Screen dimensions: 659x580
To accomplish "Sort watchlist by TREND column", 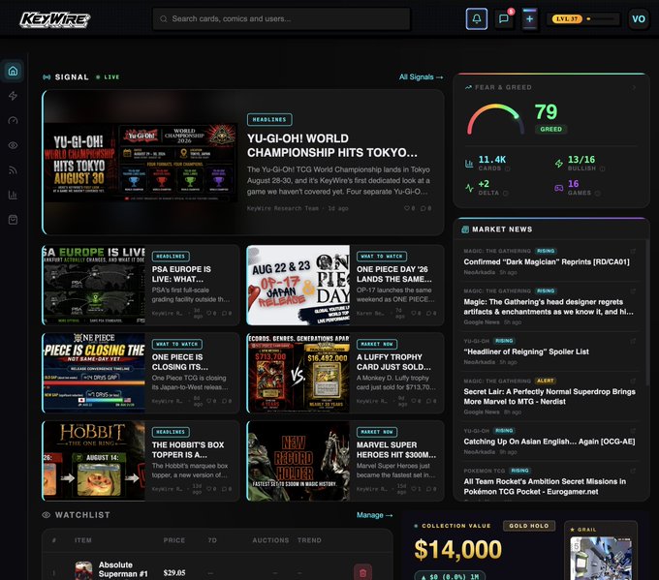I will (x=309, y=540).
